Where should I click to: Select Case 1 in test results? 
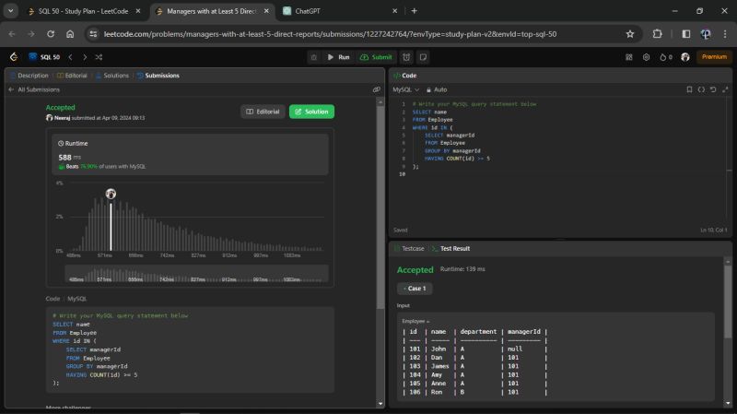415,289
